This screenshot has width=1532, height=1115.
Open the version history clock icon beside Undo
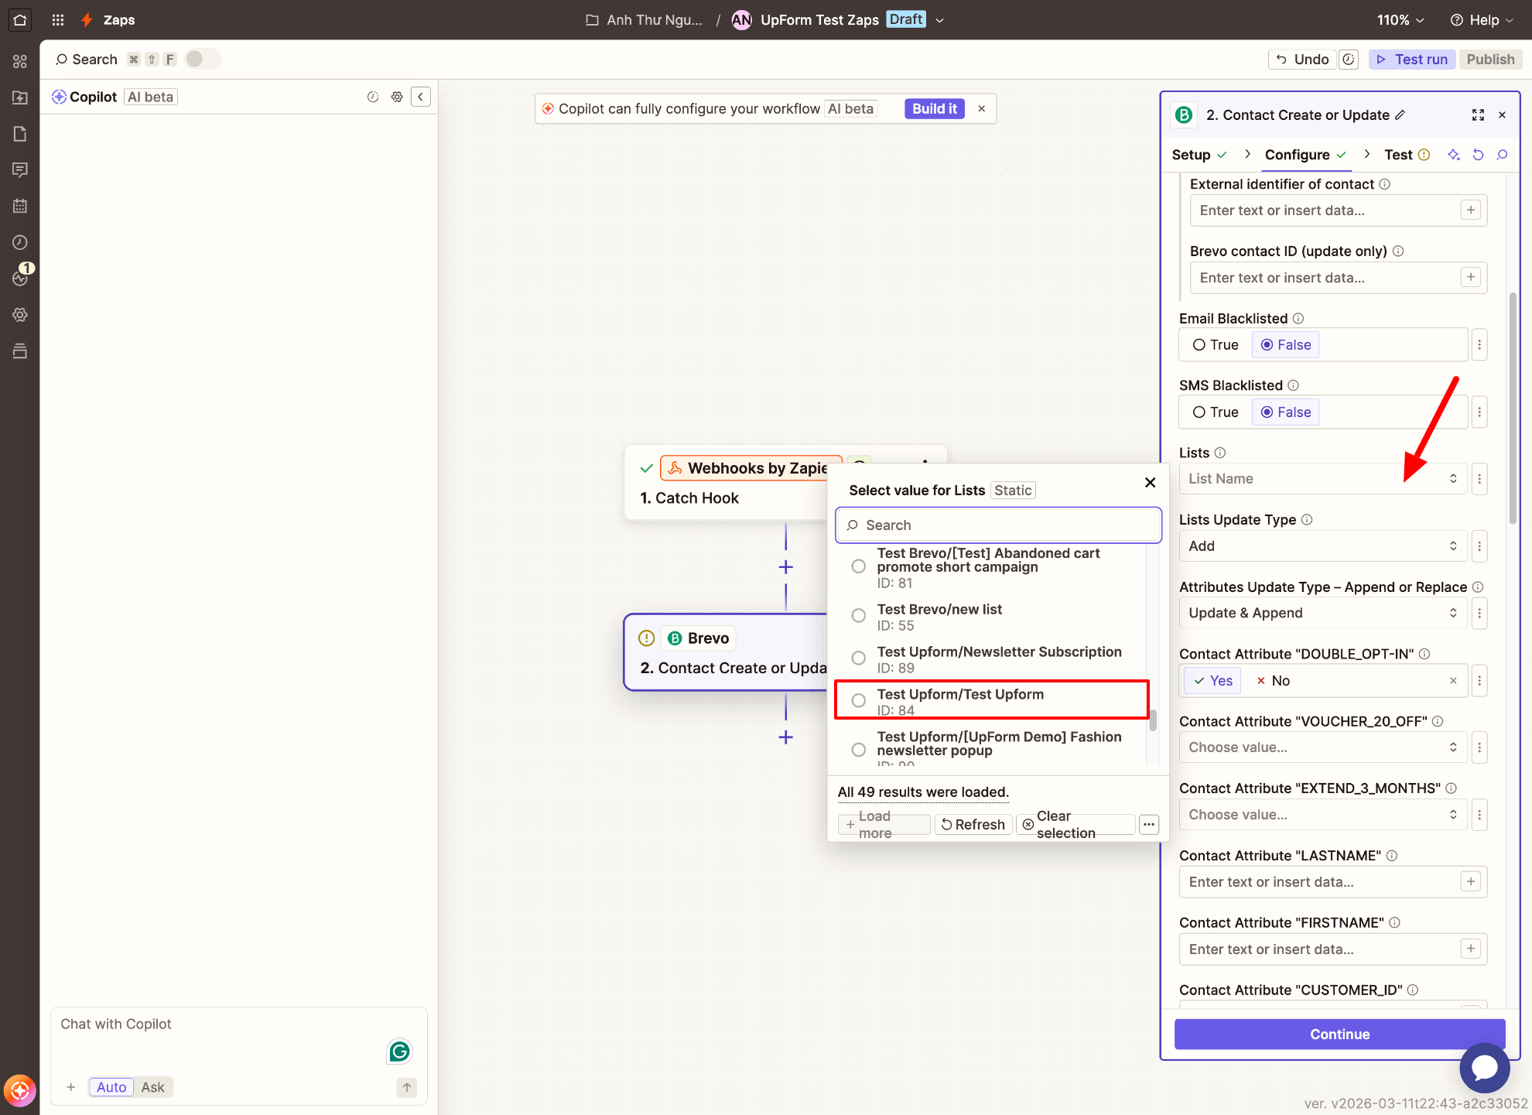1349,60
